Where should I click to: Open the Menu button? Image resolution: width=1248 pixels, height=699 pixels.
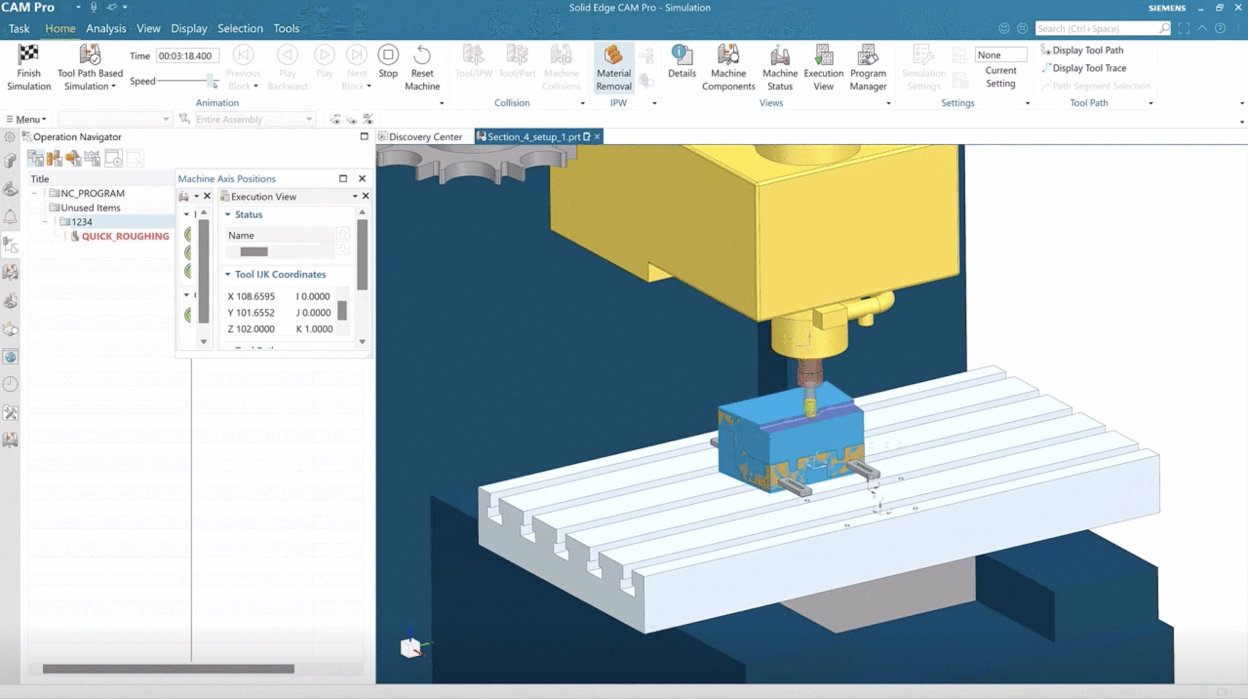27,119
